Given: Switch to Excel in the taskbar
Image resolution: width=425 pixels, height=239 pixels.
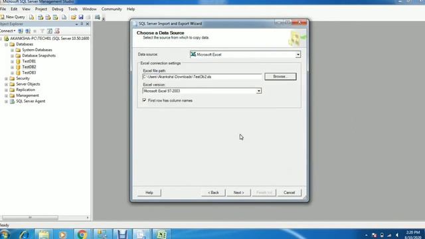Looking at the screenshot, I should coord(161,234).
